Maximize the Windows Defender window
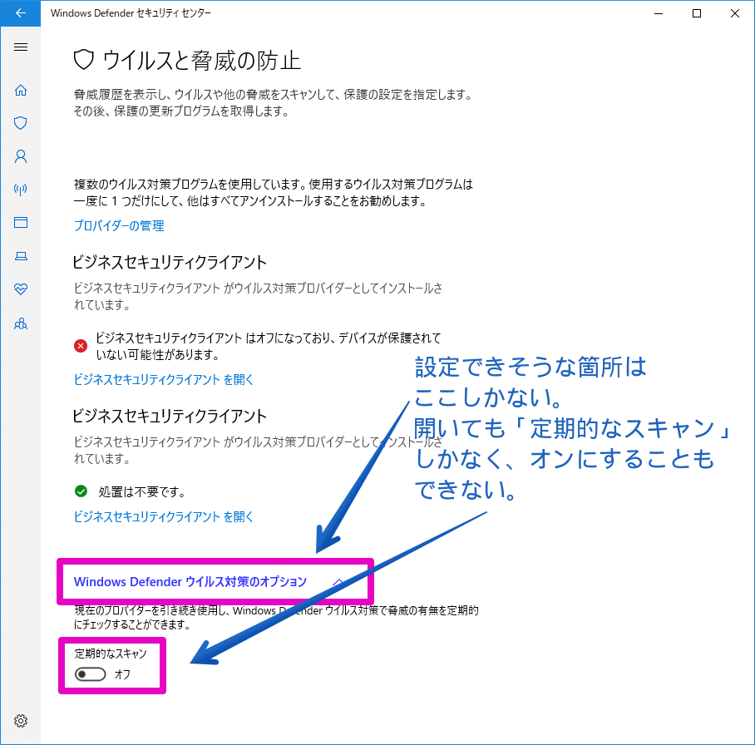Image resolution: width=755 pixels, height=745 pixels. (x=696, y=13)
